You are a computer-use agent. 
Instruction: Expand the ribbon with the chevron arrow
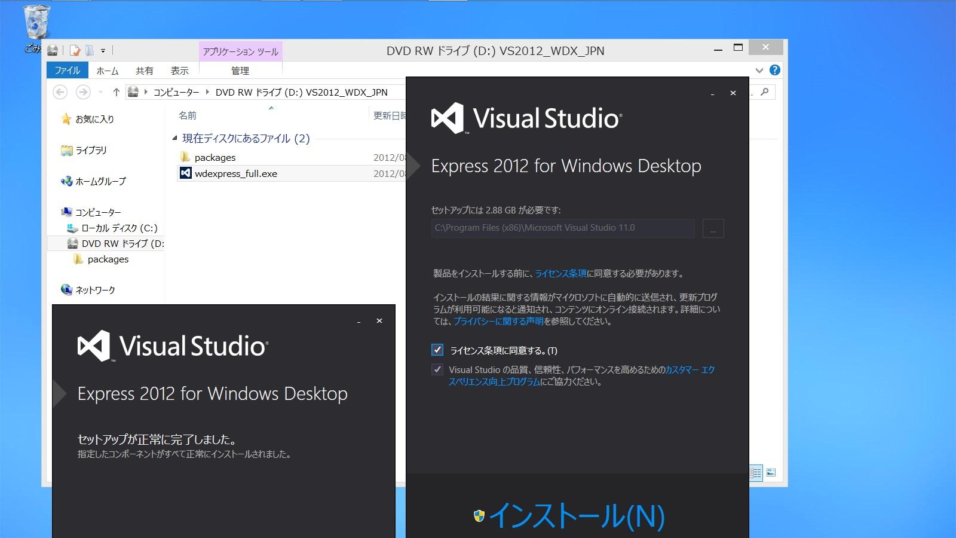coord(759,71)
